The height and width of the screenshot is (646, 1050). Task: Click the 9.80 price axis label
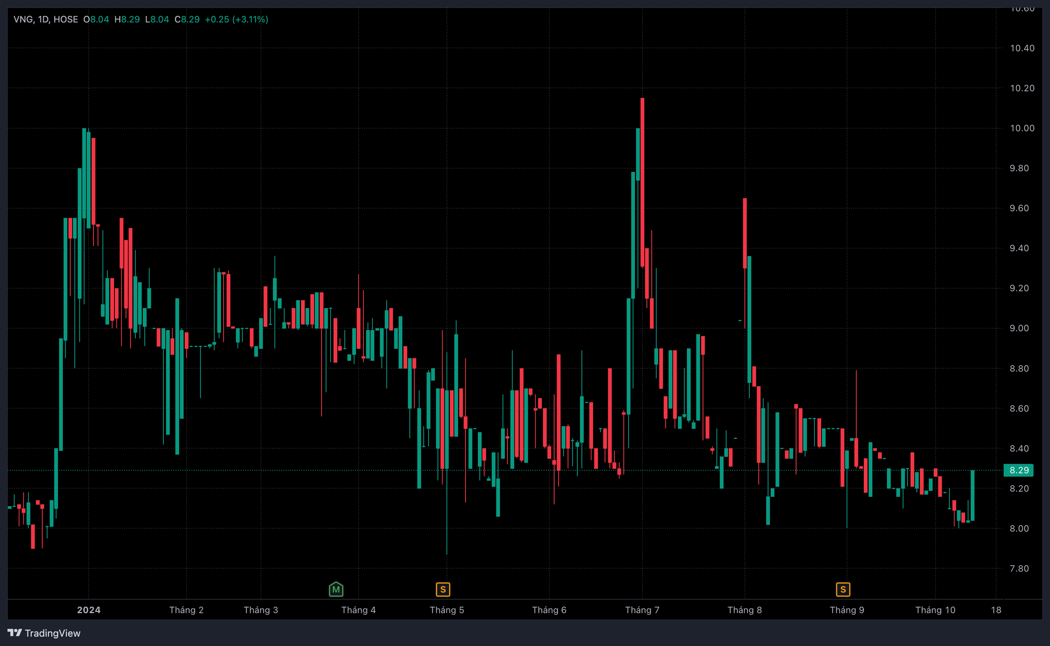coord(1019,168)
